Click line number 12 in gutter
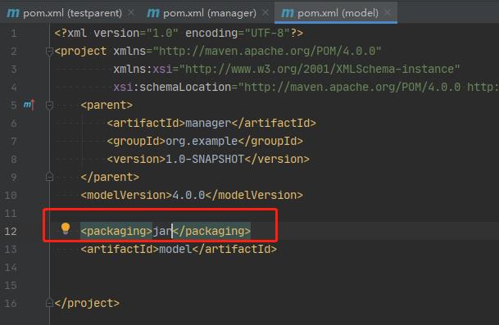Viewport: 499px width, 325px height. click(11, 231)
